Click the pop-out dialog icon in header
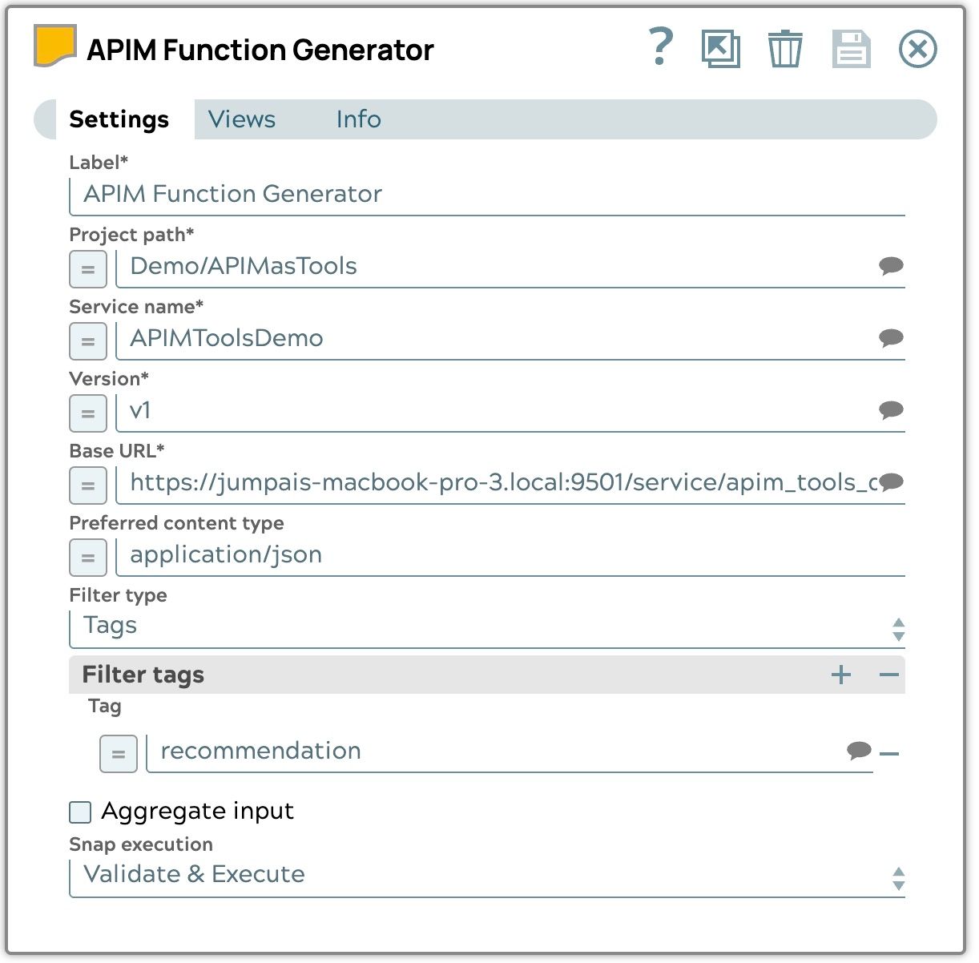Viewport: 979px width, 963px height. [x=720, y=49]
